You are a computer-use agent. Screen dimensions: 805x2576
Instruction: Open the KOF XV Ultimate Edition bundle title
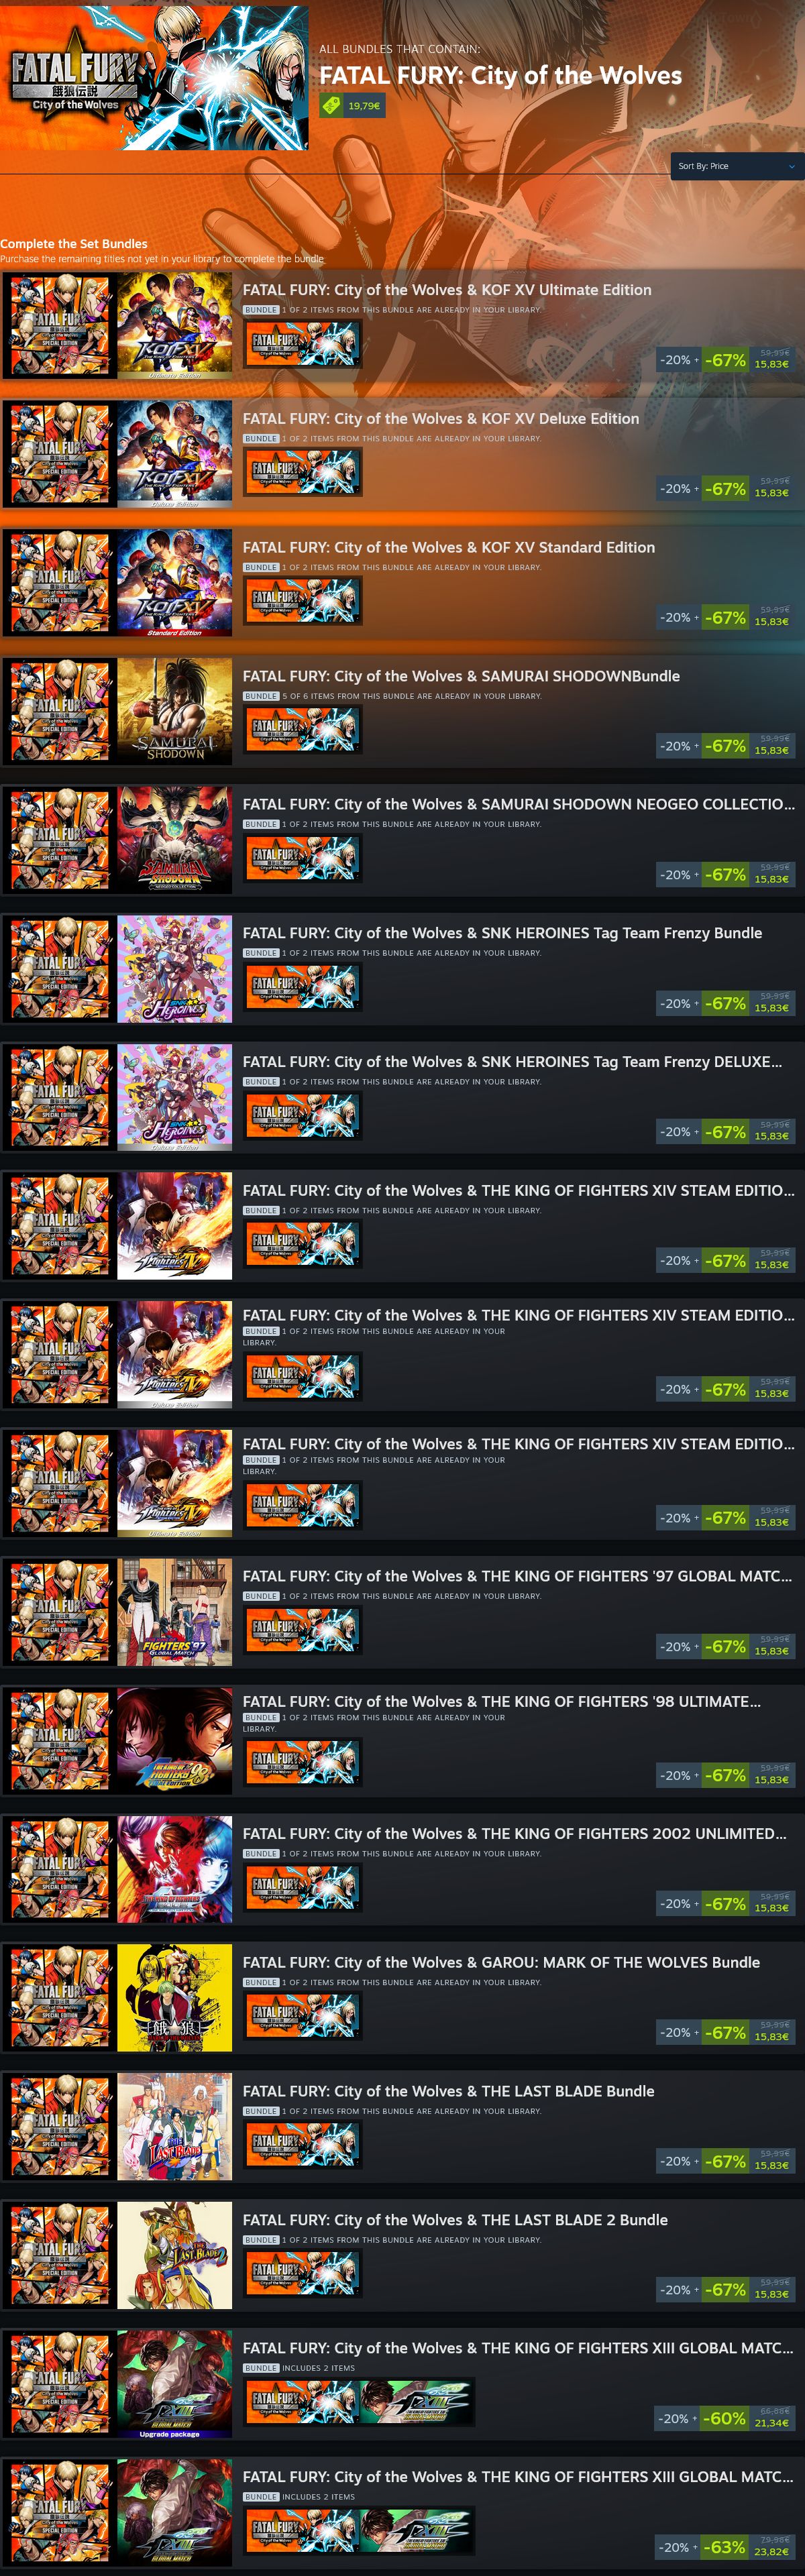pyautogui.click(x=447, y=290)
